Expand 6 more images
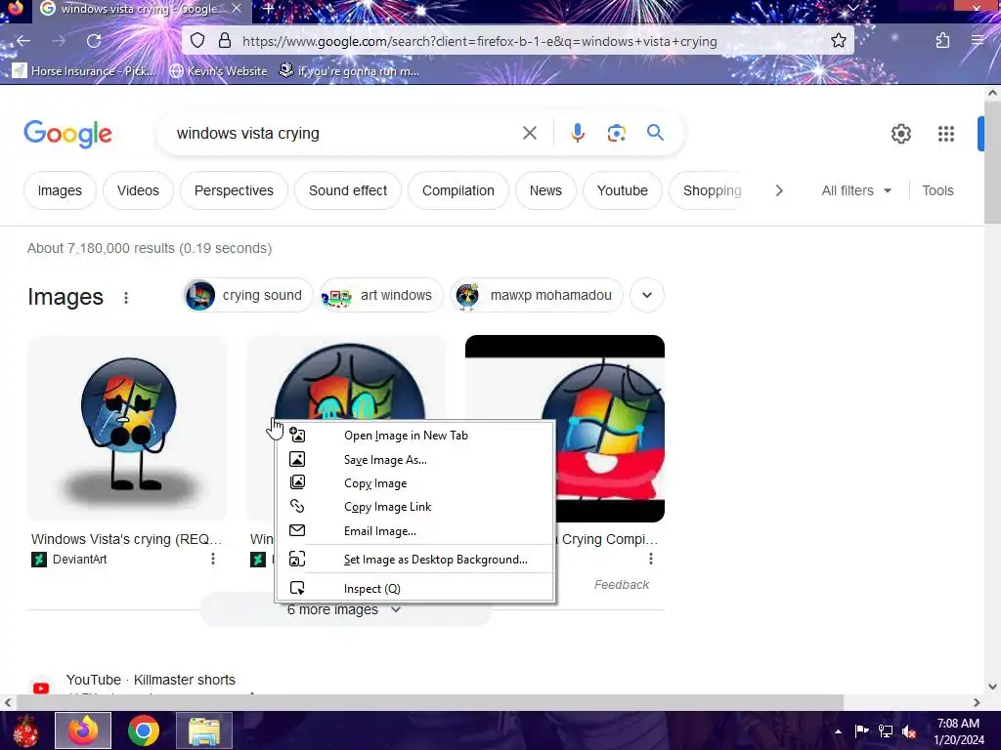This screenshot has width=1001, height=750. [345, 609]
